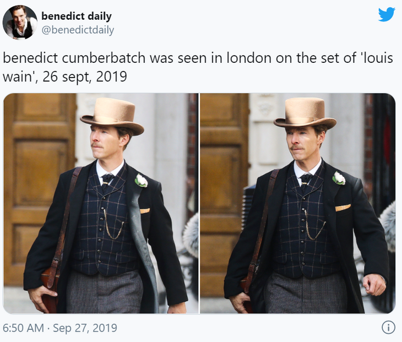This screenshot has height=342, width=402.
Task: Click the benedict daily display name
Action: tap(77, 16)
